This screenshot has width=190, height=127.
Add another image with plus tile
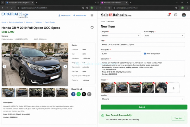174,88
